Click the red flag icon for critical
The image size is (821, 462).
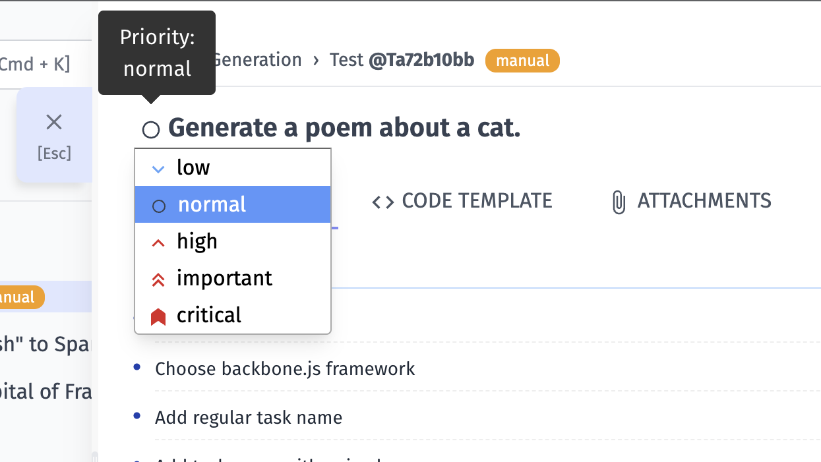point(158,317)
